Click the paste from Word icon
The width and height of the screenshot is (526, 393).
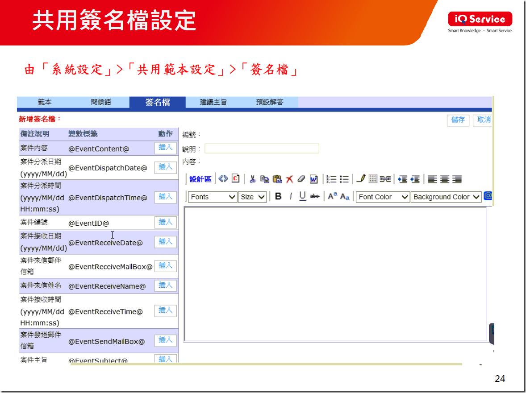(x=313, y=179)
